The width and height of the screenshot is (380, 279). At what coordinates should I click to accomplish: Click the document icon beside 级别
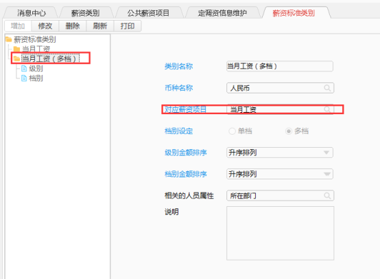24,69
